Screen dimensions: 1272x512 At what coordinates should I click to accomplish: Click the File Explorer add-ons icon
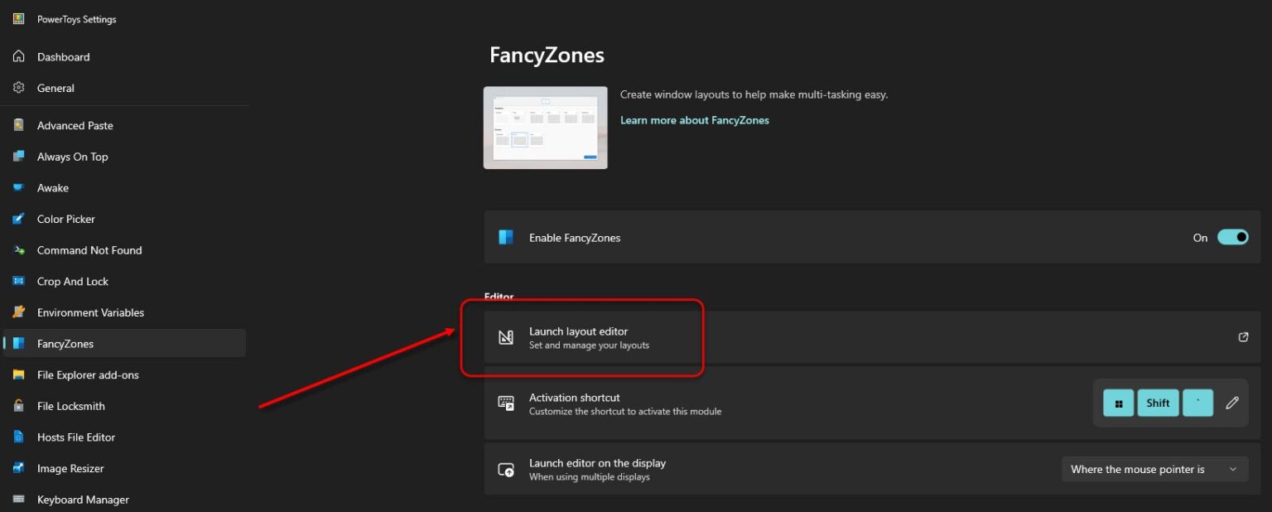tap(18, 374)
